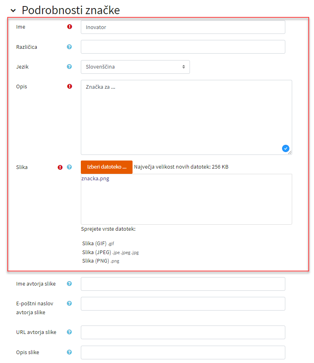Click the 'Sprejete vrste datotek:' label

click(x=108, y=229)
